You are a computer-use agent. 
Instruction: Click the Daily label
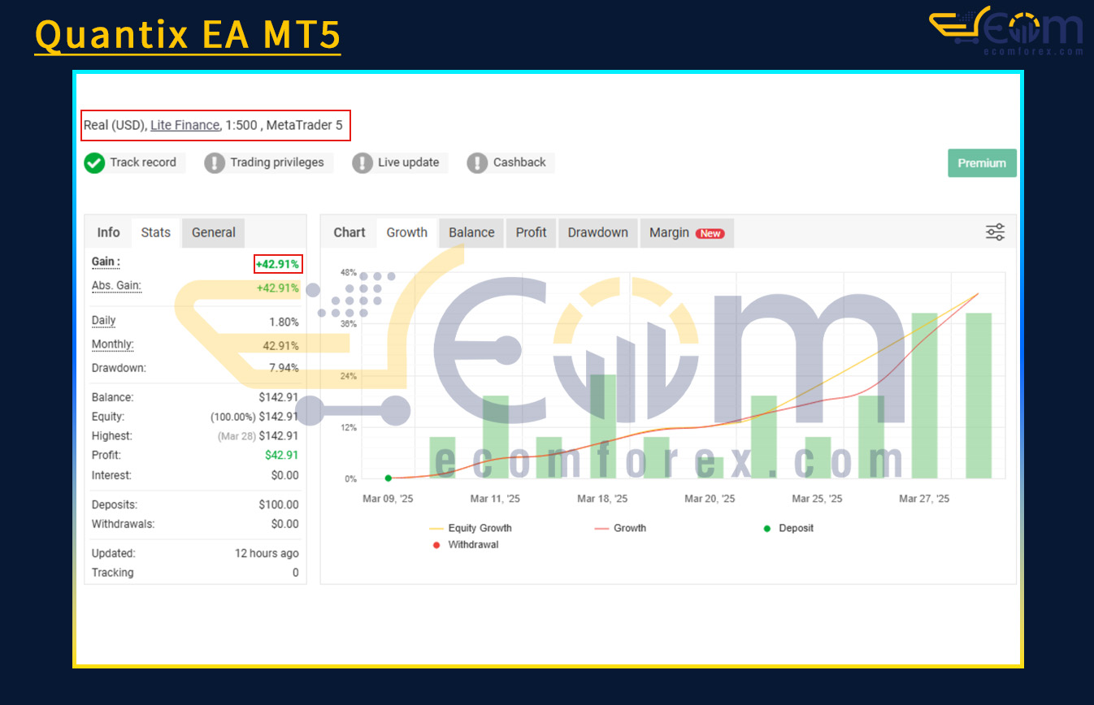pos(104,321)
